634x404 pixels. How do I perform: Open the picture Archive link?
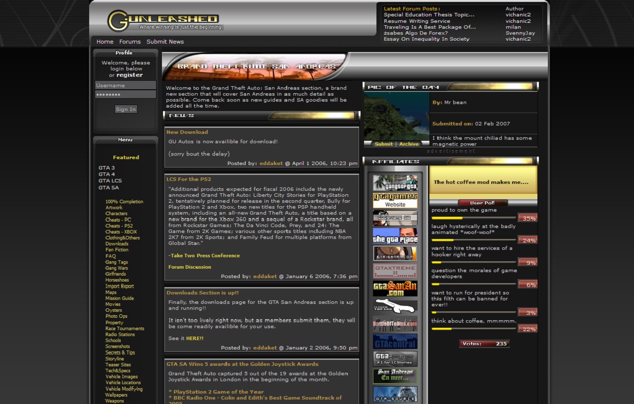tap(409, 144)
